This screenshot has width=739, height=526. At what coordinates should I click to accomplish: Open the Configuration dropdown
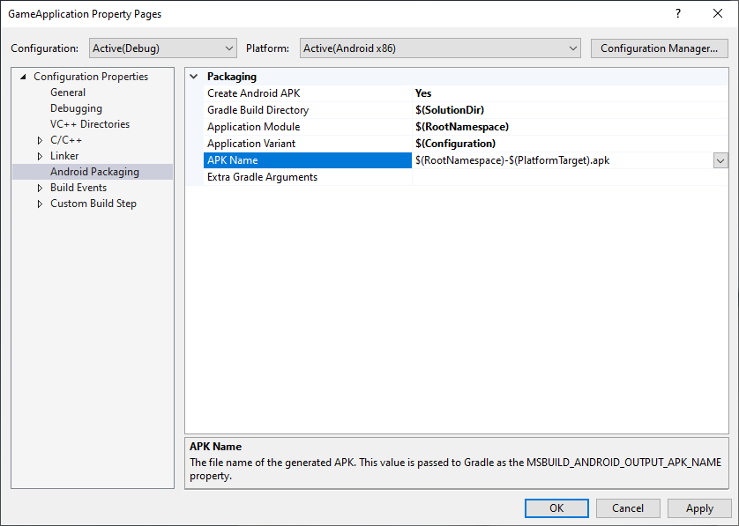coord(163,48)
